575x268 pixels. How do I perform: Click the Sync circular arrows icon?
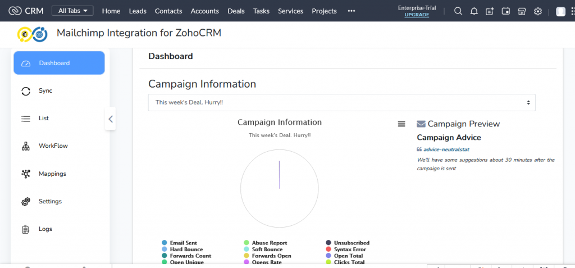tap(26, 91)
